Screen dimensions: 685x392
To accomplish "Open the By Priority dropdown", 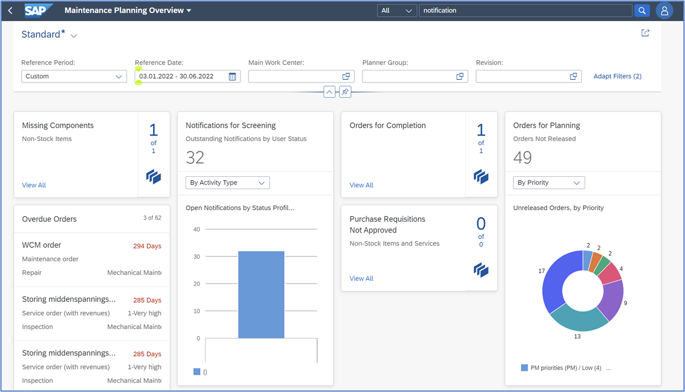I will [x=549, y=183].
